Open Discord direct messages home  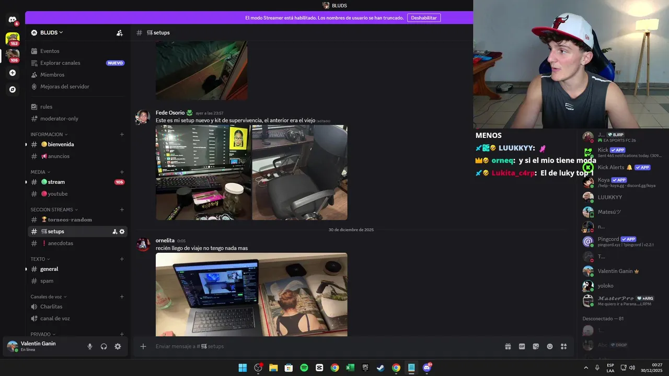[x=13, y=20]
